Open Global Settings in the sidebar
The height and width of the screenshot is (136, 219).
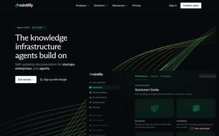coord(104,92)
